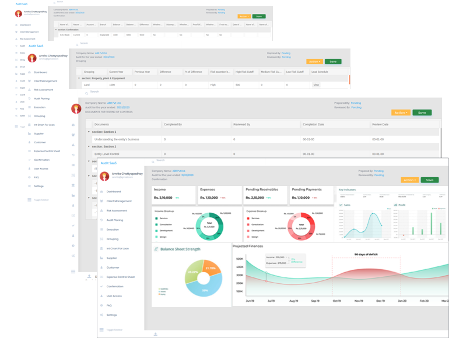
Task: Toggle Sidebar in the Grouping window
Action: point(29,200)
